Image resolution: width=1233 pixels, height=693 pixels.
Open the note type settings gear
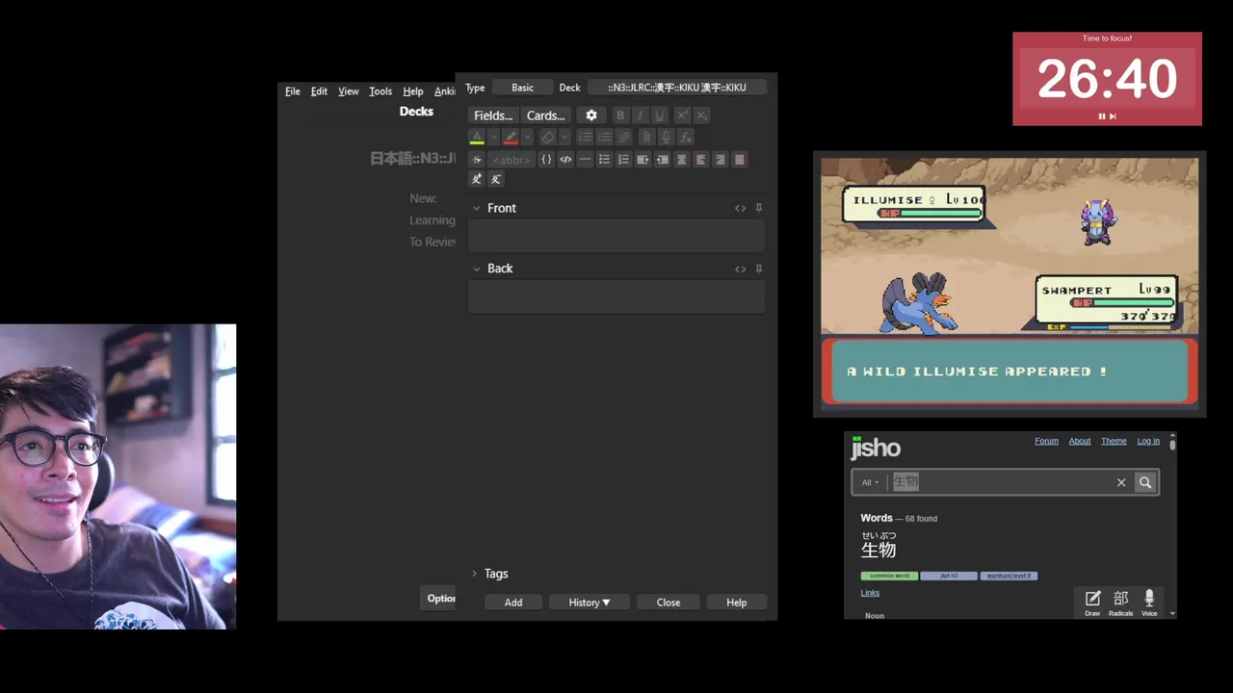click(x=591, y=115)
